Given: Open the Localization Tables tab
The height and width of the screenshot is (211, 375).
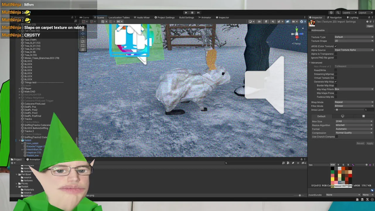Looking at the screenshot, I should (x=119, y=18).
